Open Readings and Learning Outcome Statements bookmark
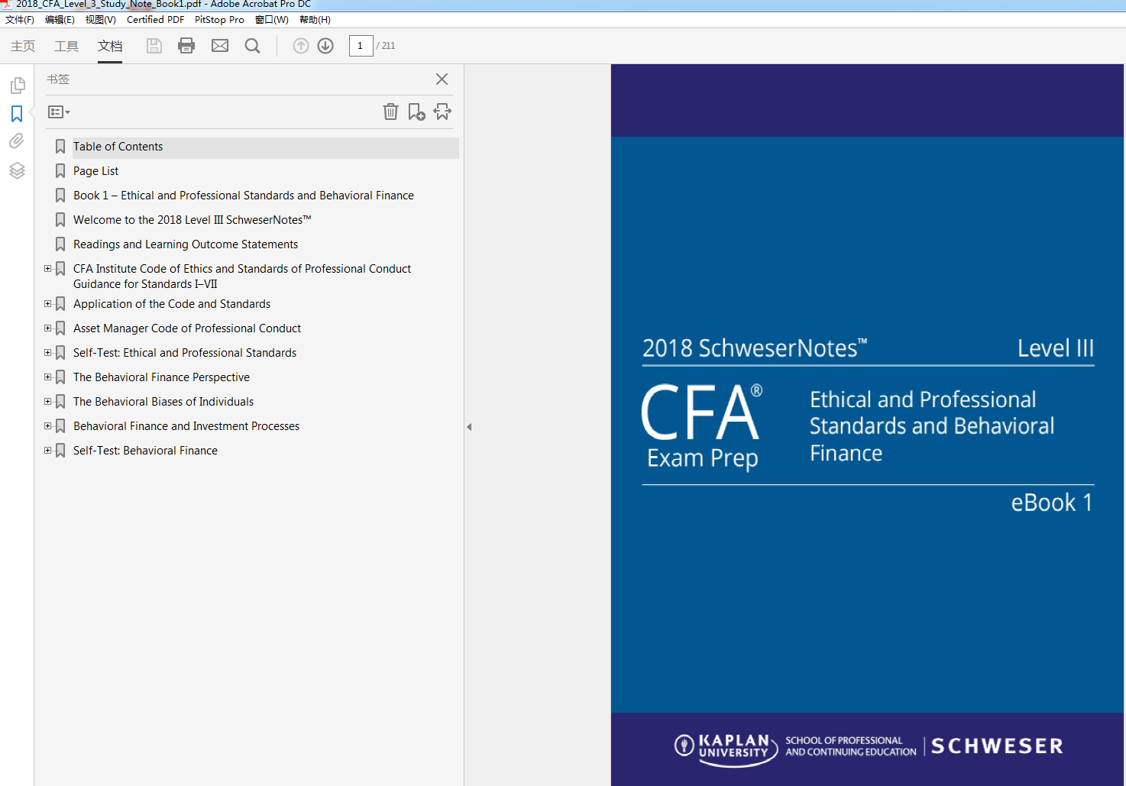The width and height of the screenshot is (1126, 786). (186, 244)
